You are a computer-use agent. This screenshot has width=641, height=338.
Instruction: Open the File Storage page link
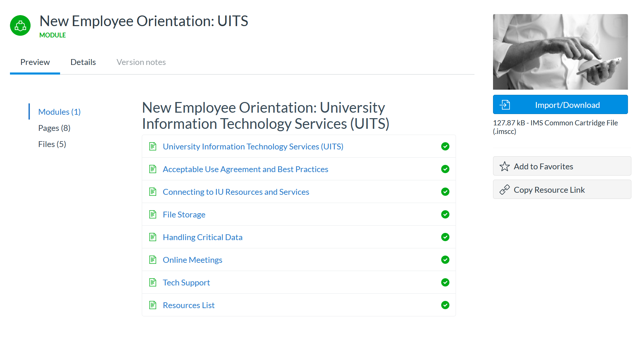click(184, 214)
